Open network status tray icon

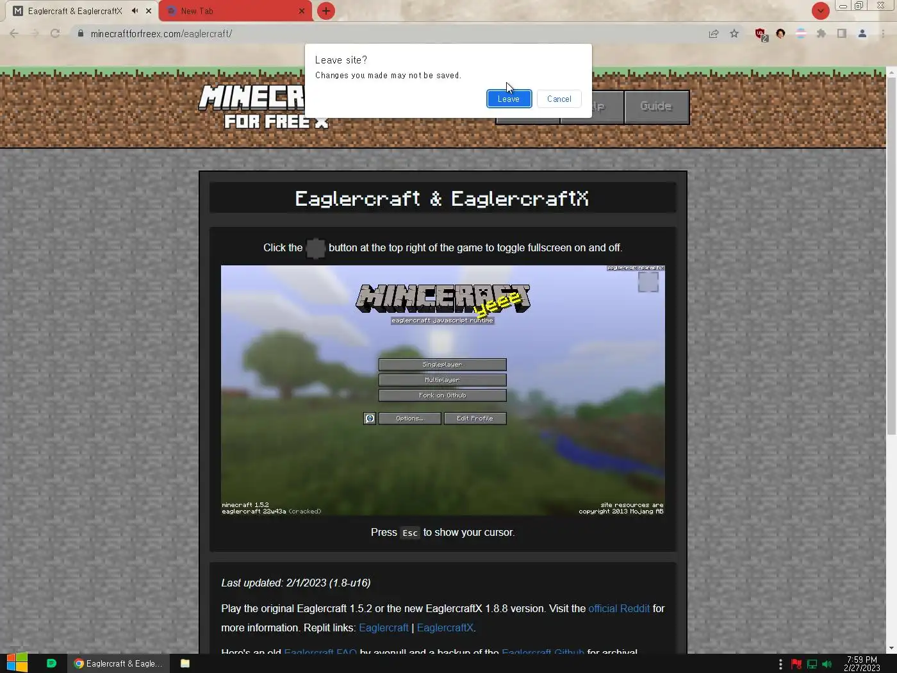pyautogui.click(x=812, y=664)
